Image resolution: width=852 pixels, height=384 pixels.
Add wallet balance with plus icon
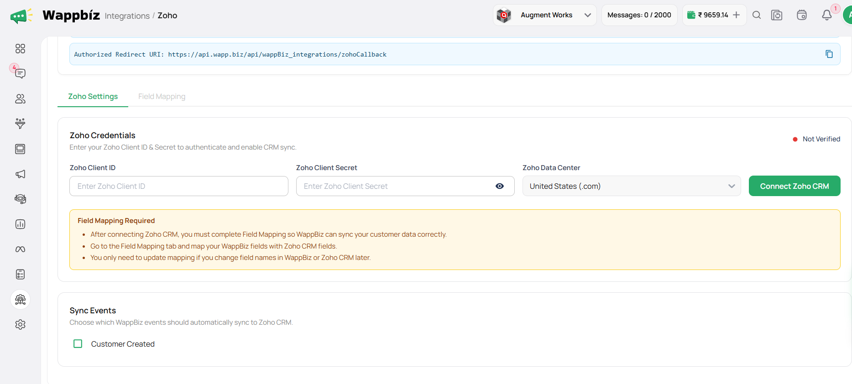pos(736,15)
